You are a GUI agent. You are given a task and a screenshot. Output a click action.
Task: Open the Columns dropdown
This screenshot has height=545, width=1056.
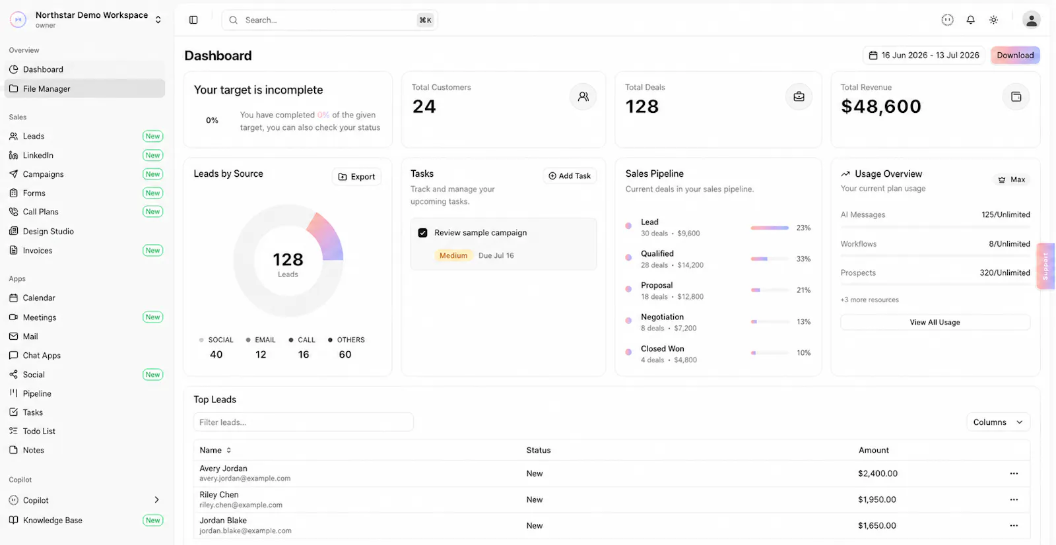pyautogui.click(x=998, y=422)
